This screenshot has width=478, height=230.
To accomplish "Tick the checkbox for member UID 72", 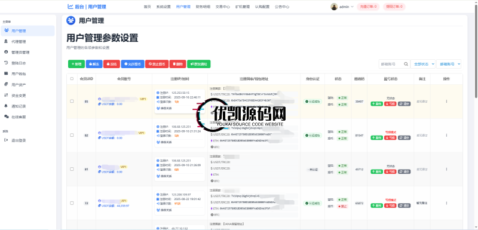I will [72, 203].
